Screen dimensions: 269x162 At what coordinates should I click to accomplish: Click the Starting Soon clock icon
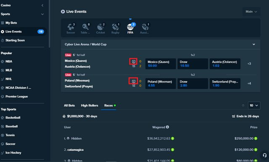3,40
